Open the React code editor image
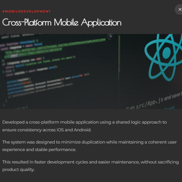The height and width of the screenshot is (182, 182). pyautogui.click(x=91, y=71)
